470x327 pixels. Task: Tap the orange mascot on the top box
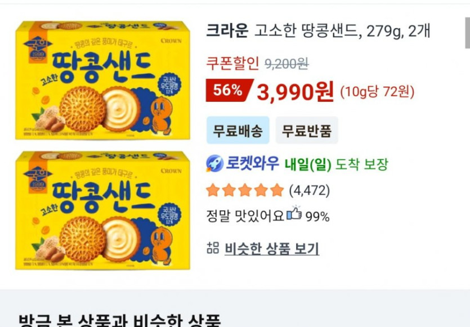pos(162,111)
